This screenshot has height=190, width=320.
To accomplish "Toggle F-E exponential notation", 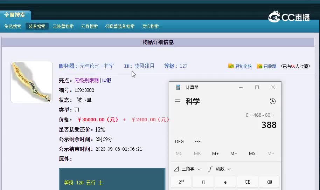I will click(x=197, y=142).
